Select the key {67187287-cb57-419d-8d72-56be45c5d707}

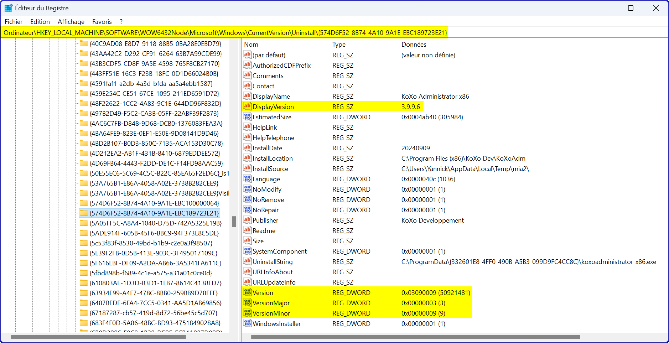(154, 313)
